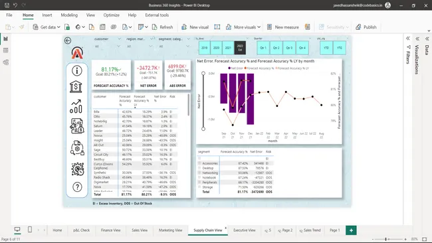
Task: Add a new page with plus button
Action: (x=351, y=230)
